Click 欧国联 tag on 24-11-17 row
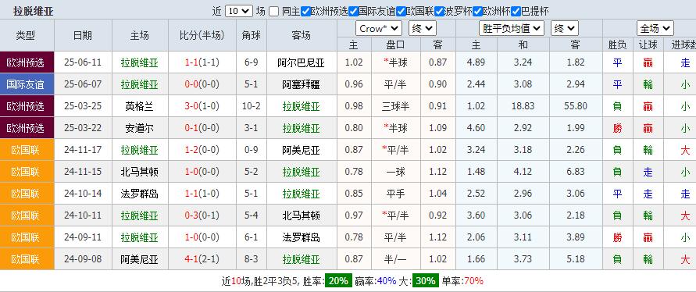The width and height of the screenshot is (696, 292). click(27, 150)
